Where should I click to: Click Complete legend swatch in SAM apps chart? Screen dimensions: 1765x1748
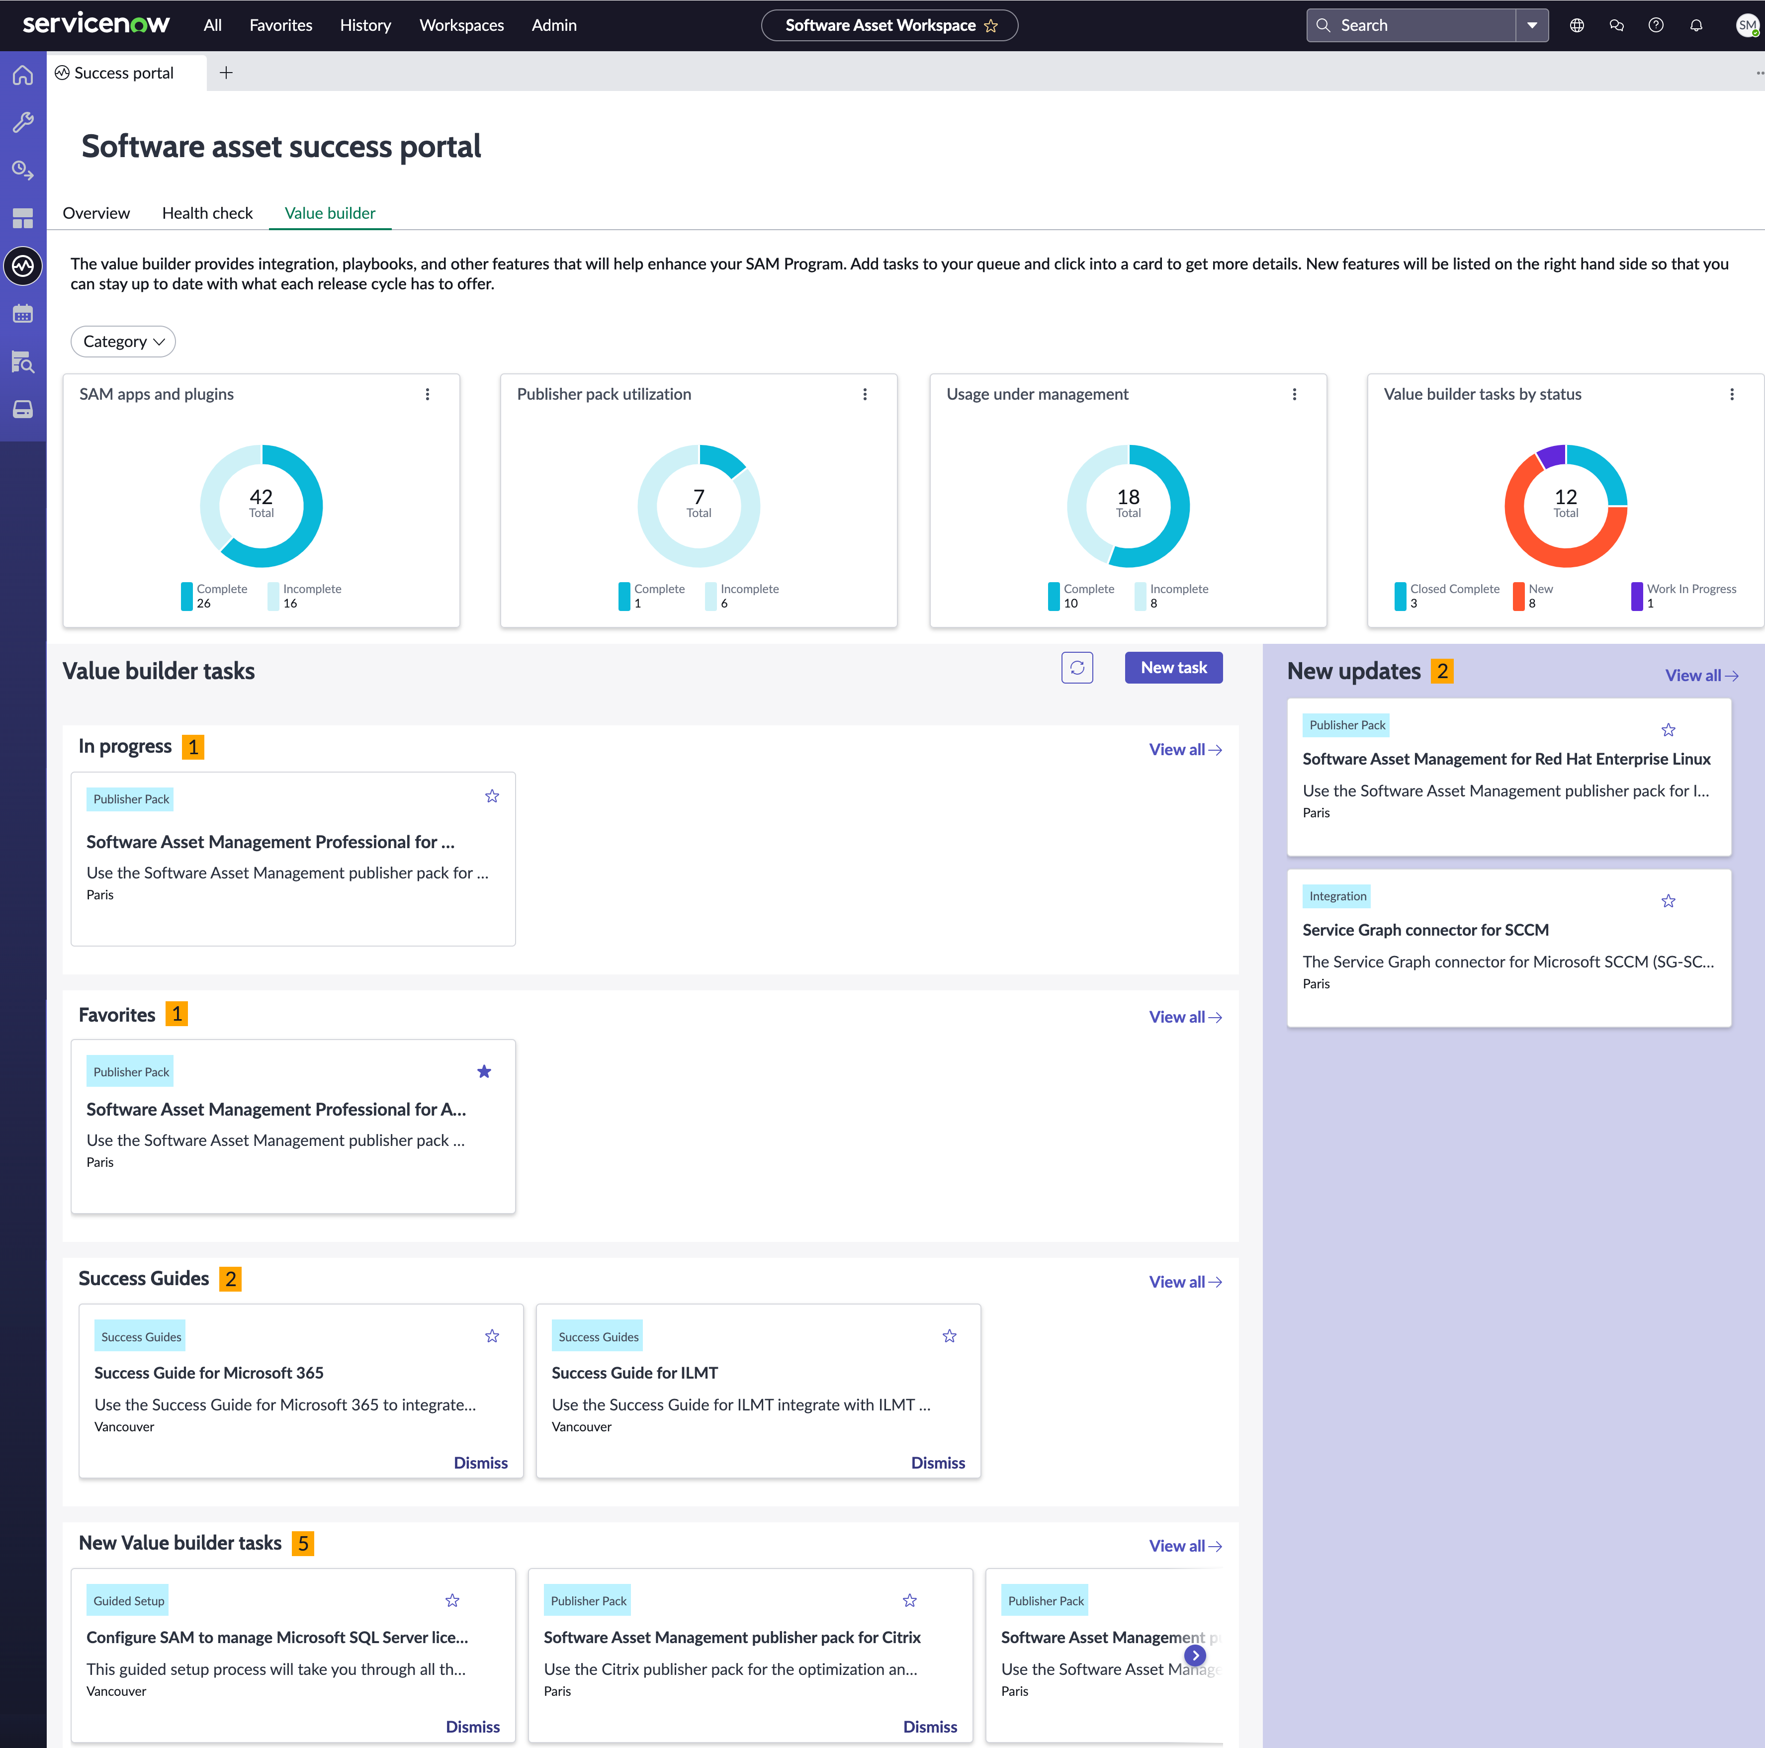tap(186, 596)
